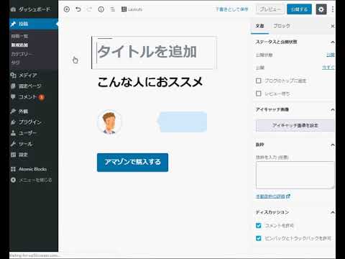This screenshot has width=345, height=259.
Task: Uncheck the pingbacks and trackbacks checkbox
Action: (259, 238)
